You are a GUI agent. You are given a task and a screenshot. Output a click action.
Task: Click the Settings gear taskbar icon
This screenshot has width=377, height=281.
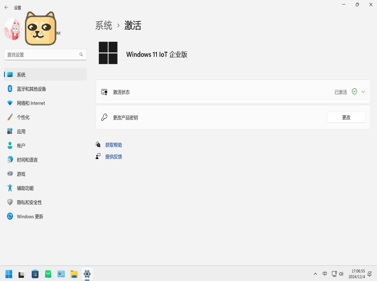[x=87, y=274]
